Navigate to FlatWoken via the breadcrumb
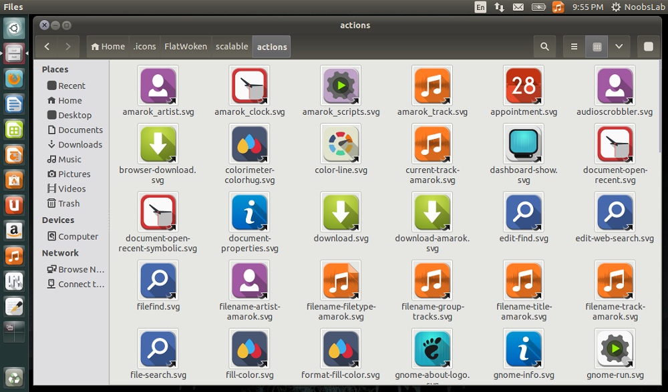The height and width of the screenshot is (392, 668). [186, 46]
